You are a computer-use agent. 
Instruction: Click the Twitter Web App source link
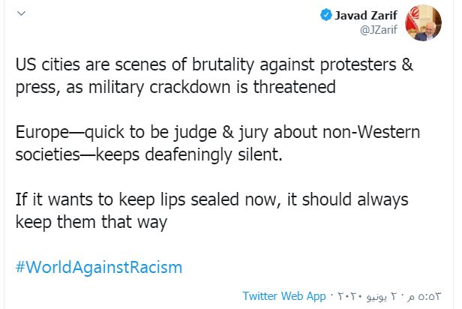(x=284, y=295)
